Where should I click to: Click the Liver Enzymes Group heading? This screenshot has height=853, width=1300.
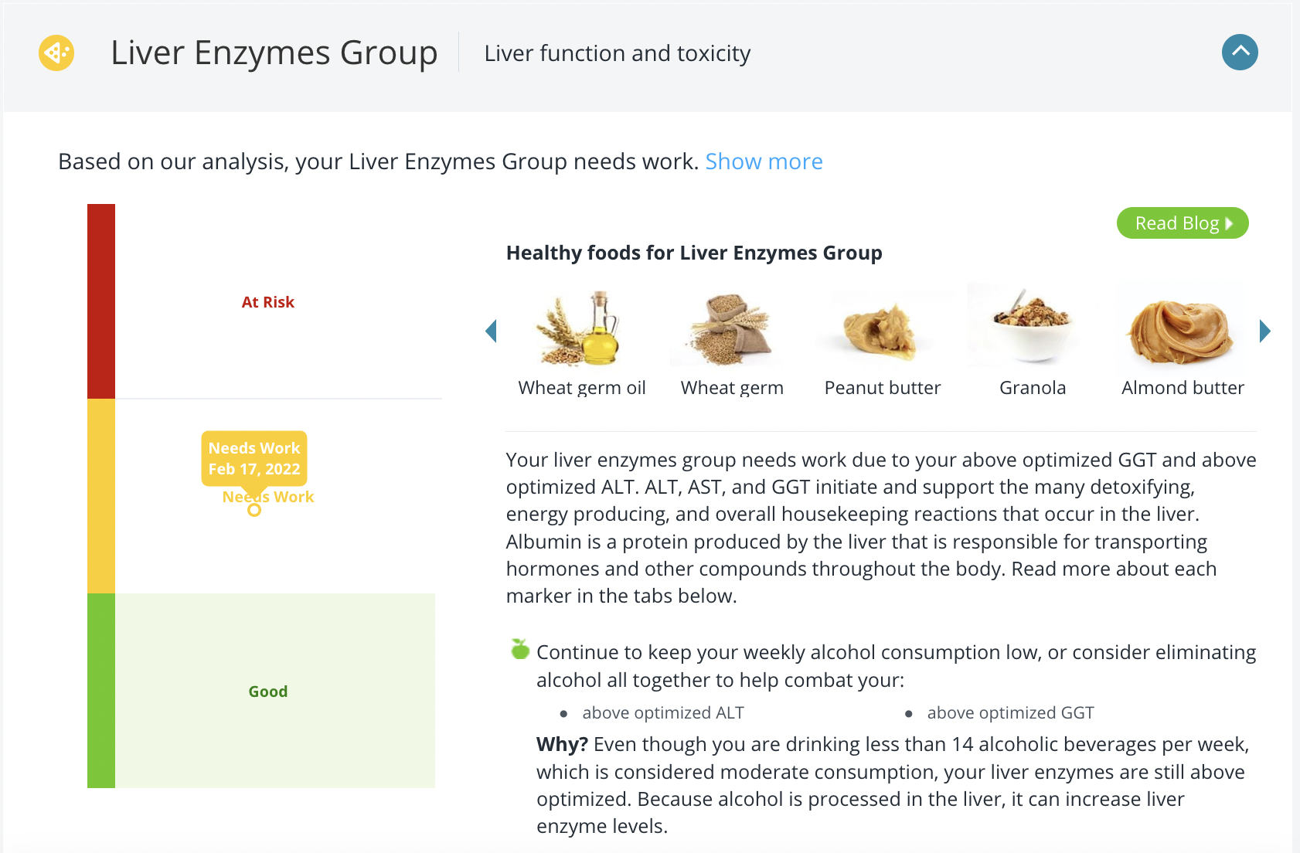click(x=274, y=53)
